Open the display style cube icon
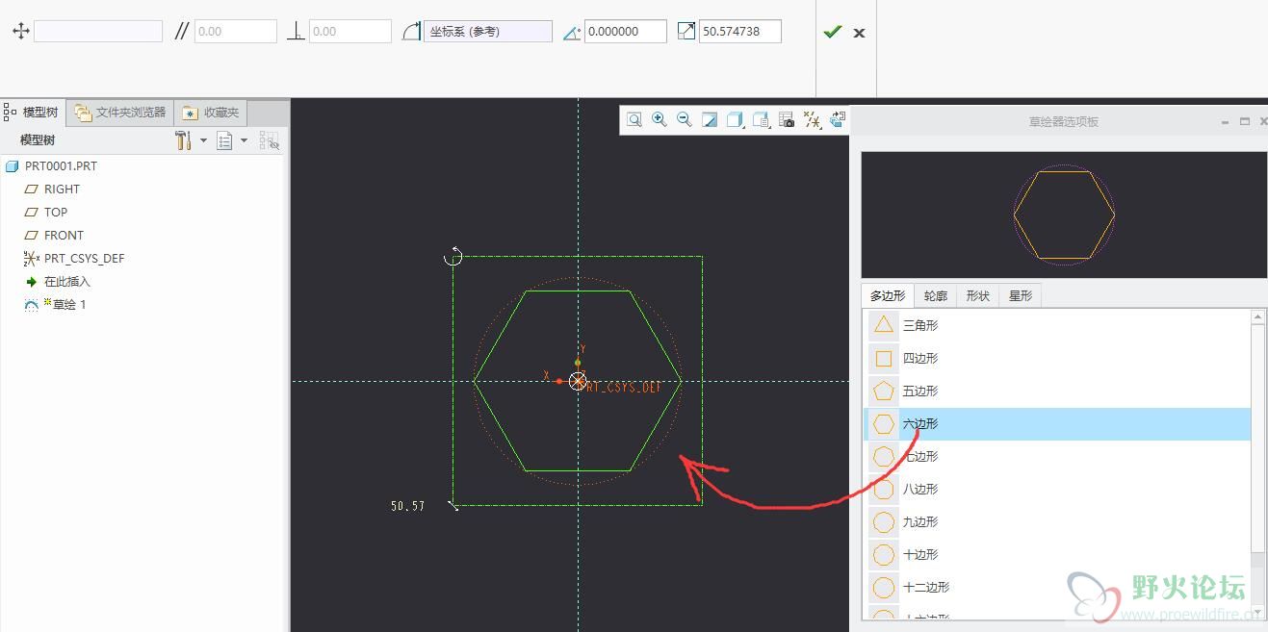This screenshot has height=632, width=1268. click(x=736, y=120)
